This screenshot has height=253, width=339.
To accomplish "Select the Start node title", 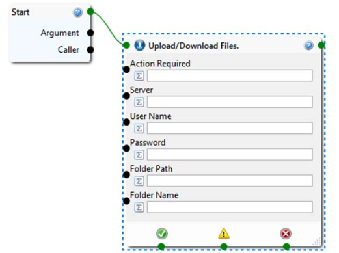I will coord(20,12).
